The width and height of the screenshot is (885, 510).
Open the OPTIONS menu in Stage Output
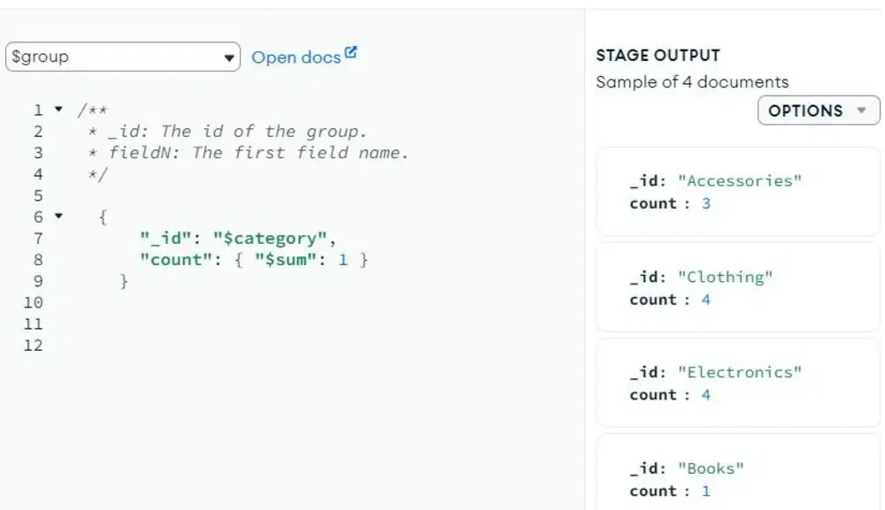pos(819,110)
